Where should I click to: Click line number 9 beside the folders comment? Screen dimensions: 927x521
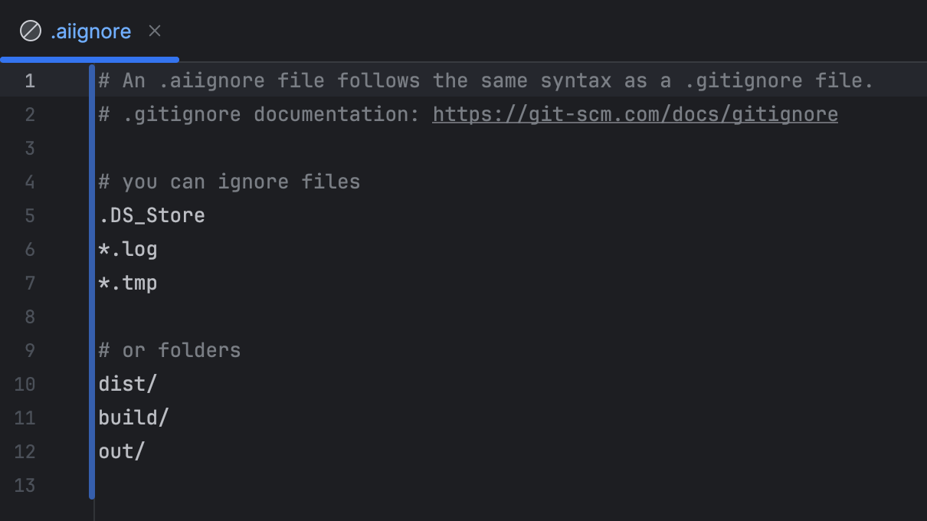(30, 350)
